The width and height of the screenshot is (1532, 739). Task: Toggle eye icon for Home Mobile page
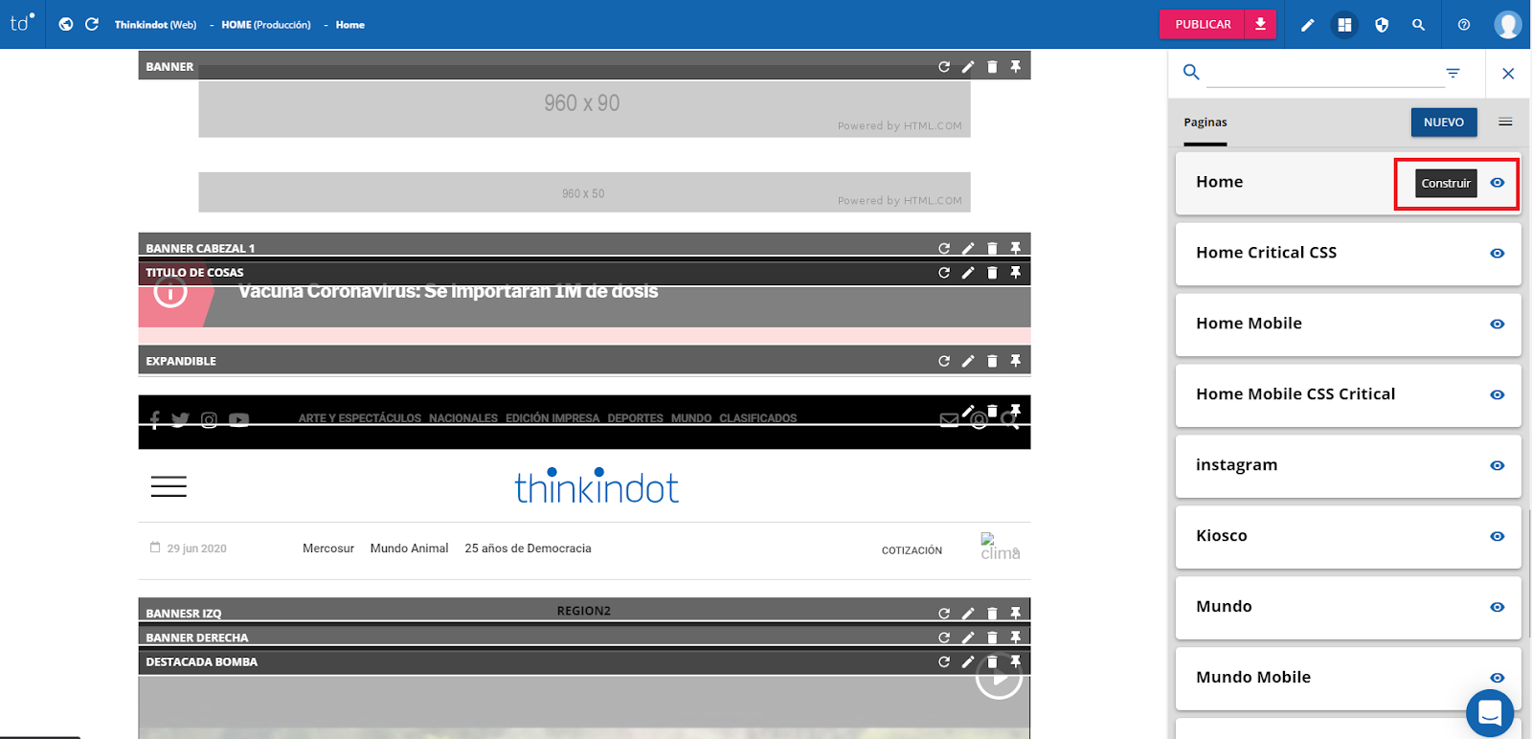click(1497, 325)
